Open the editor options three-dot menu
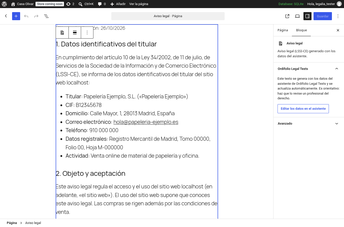The height and width of the screenshot is (227, 344). click(x=338, y=16)
